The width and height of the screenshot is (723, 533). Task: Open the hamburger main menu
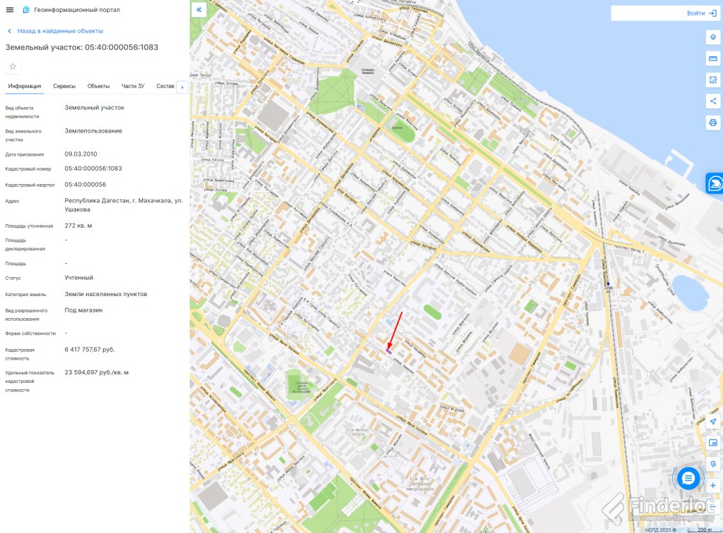[10, 10]
